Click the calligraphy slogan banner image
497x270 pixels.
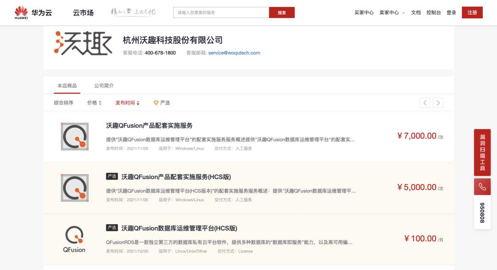133,12
